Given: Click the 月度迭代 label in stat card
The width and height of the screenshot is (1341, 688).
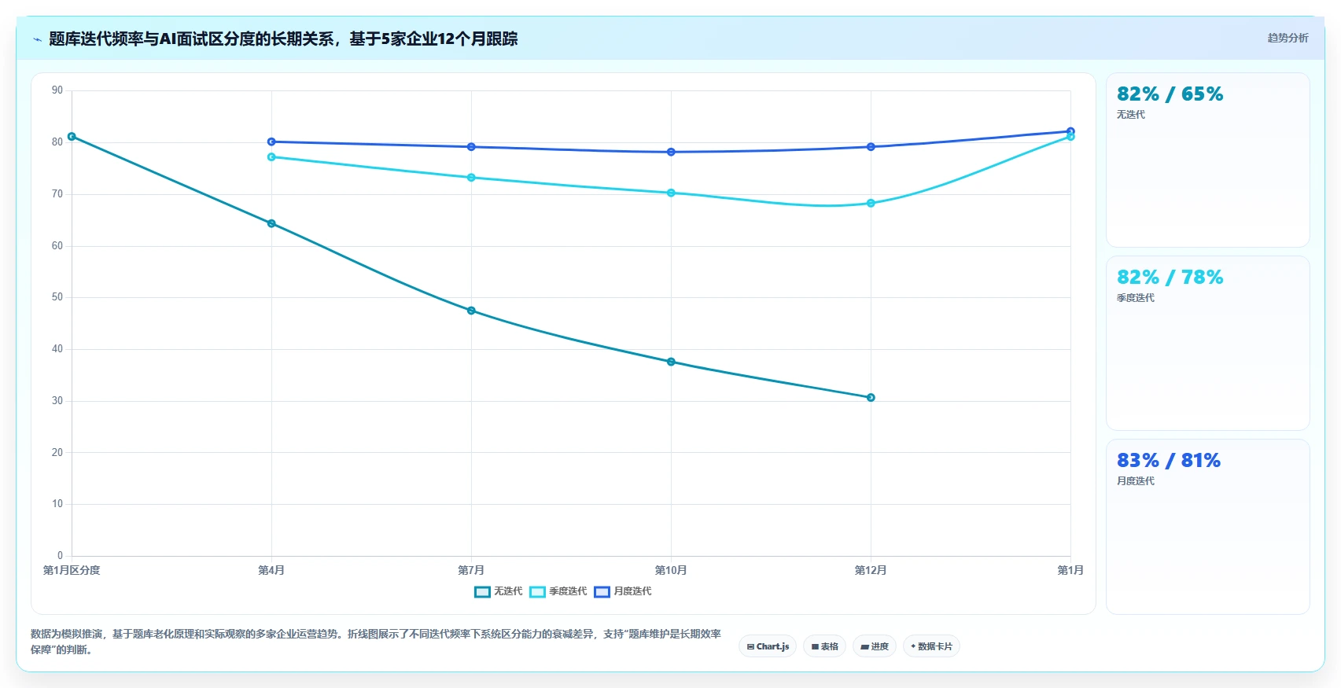Looking at the screenshot, I should pos(1136,481).
